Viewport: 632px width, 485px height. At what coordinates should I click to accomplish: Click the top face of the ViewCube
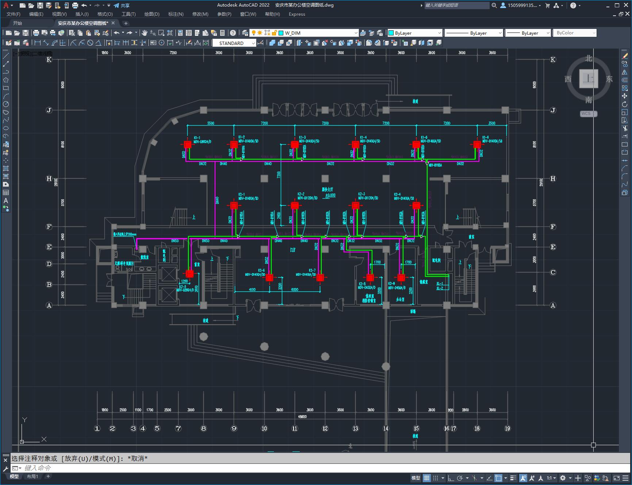pyautogui.click(x=588, y=79)
